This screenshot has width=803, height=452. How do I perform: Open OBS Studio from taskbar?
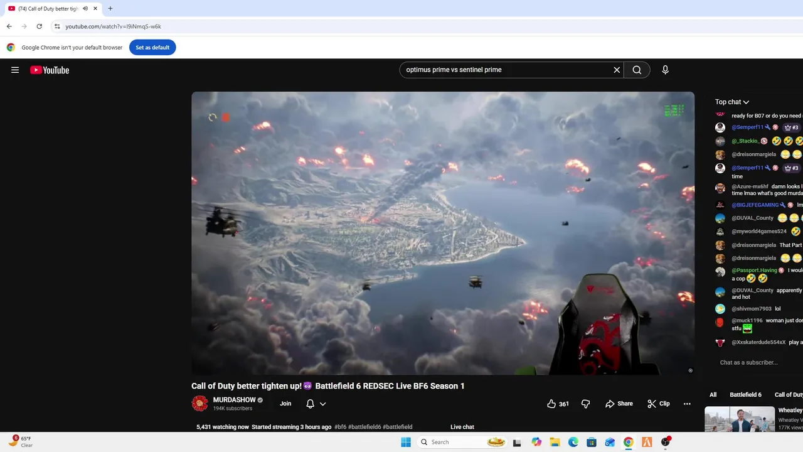(665, 442)
